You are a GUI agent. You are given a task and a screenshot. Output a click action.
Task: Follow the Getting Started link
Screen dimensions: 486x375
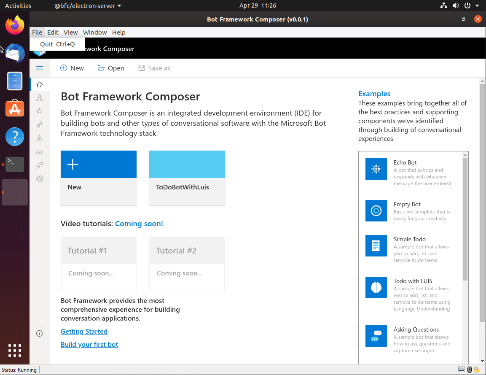(x=84, y=331)
